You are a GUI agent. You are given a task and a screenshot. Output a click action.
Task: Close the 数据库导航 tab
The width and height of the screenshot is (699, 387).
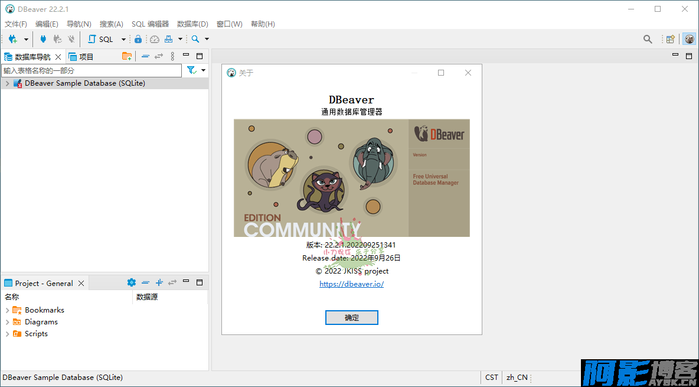[x=58, y=57]
